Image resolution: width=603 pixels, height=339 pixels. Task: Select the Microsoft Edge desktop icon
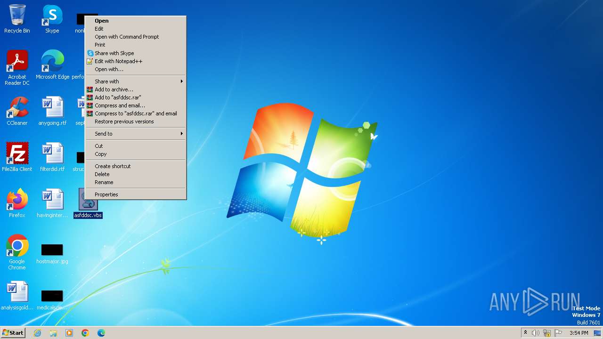coord(52,65)
